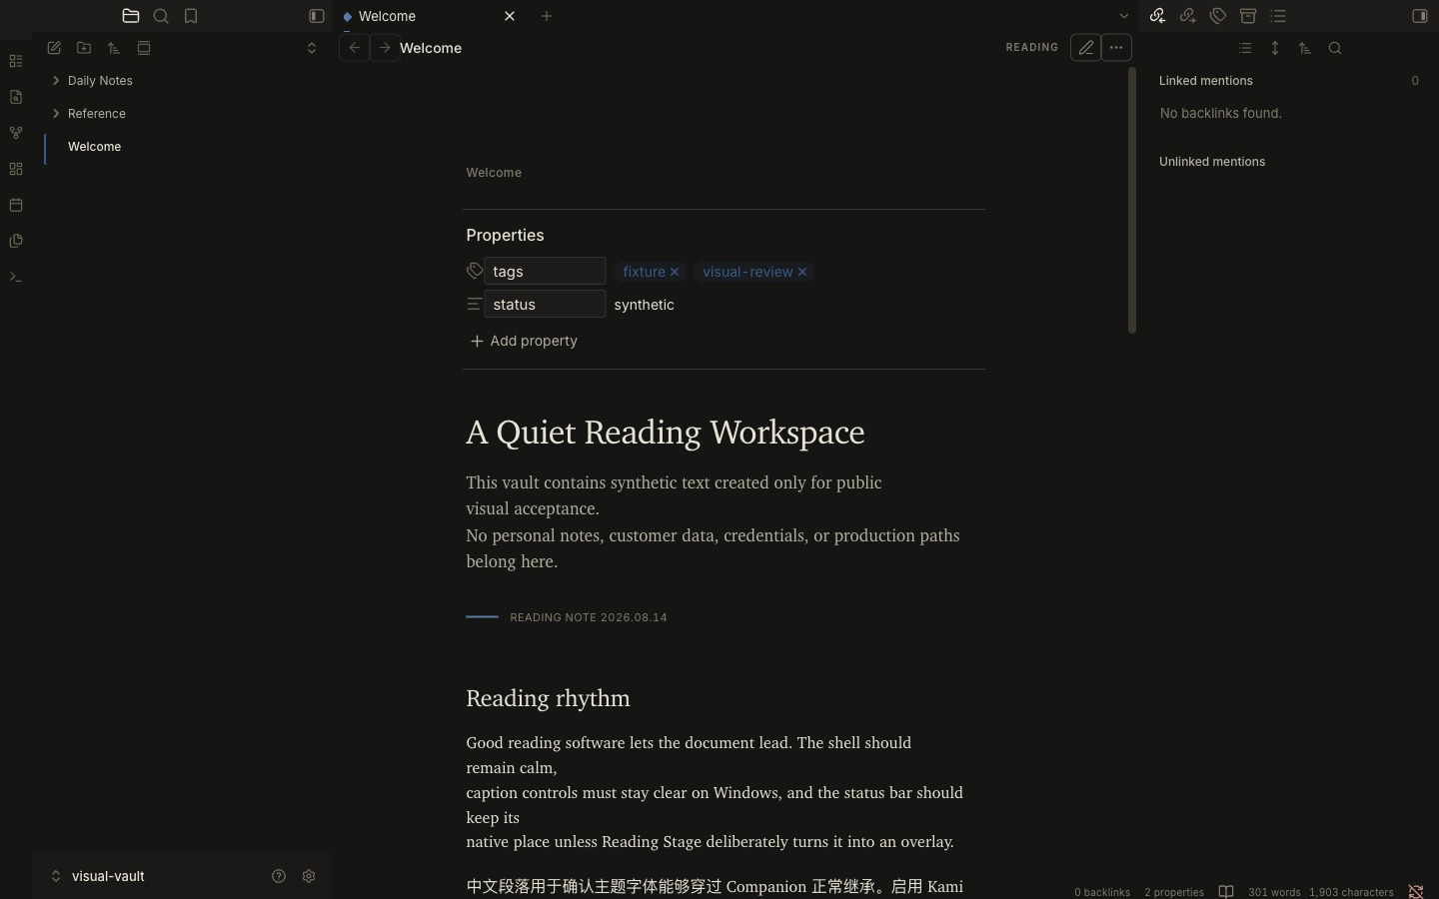This screenshot has height=899, width=1439.
Task: Expand the Reference folder
Action: [187, 114]
